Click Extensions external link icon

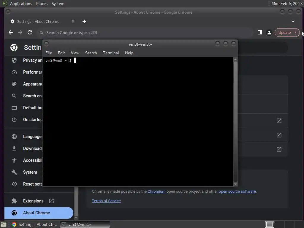click(x=51, y=201)
